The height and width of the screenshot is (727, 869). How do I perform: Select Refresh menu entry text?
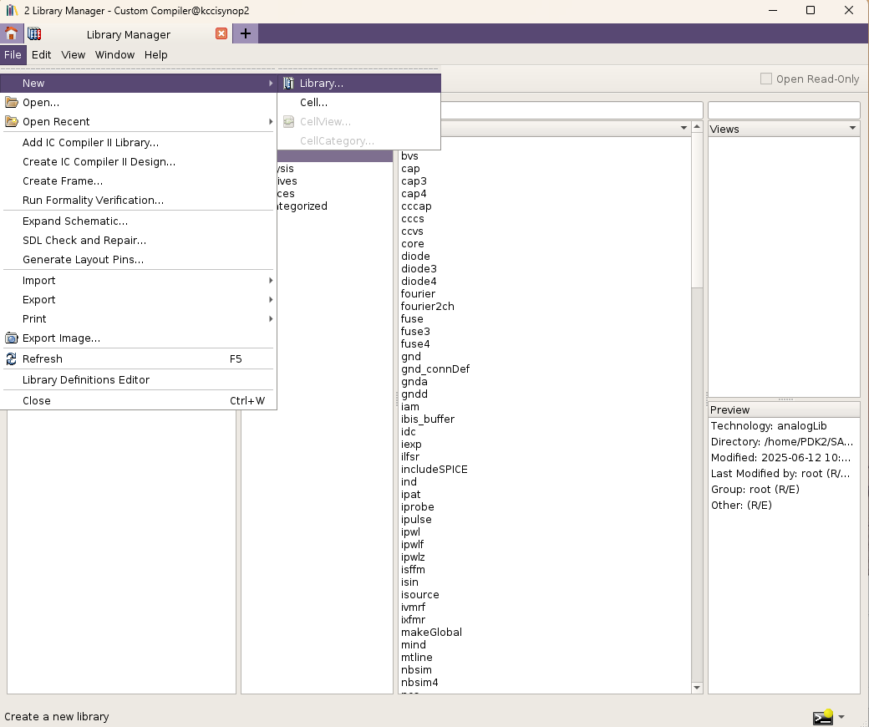[42, 359]
